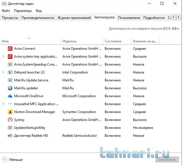This screenshot has width=184, height=167.
Task: Click Высокое impact for Systray row
Action: 140,120
